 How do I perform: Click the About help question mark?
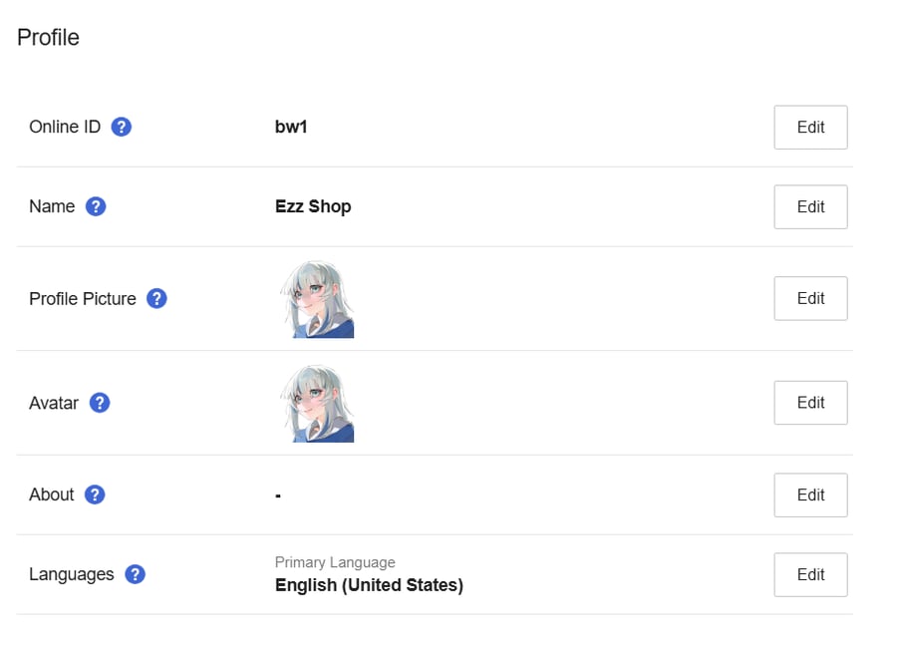pyautogui.click(x=95, y=494)
